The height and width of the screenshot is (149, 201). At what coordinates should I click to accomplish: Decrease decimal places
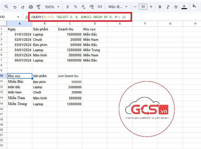pos(83,7)
